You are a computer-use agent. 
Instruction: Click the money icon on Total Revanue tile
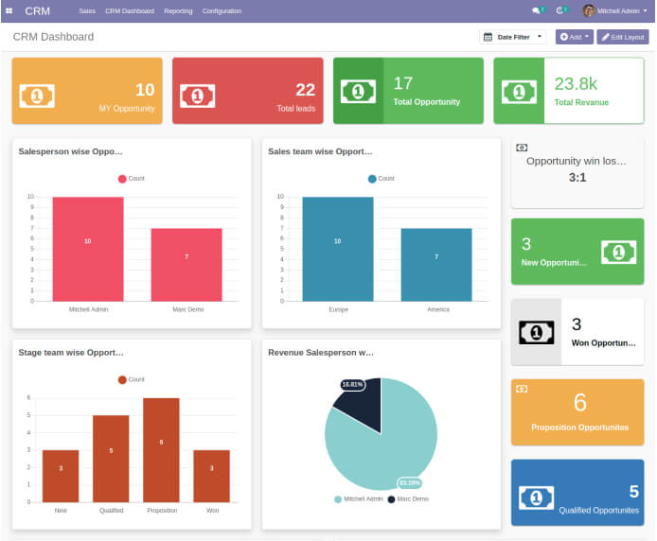point(519,91)
